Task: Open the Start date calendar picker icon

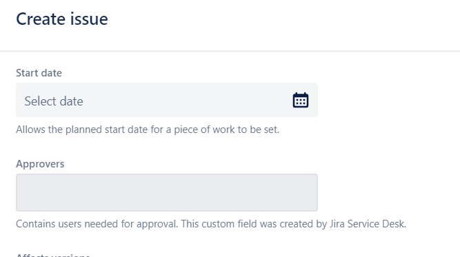Action: (x=301, y=100)
